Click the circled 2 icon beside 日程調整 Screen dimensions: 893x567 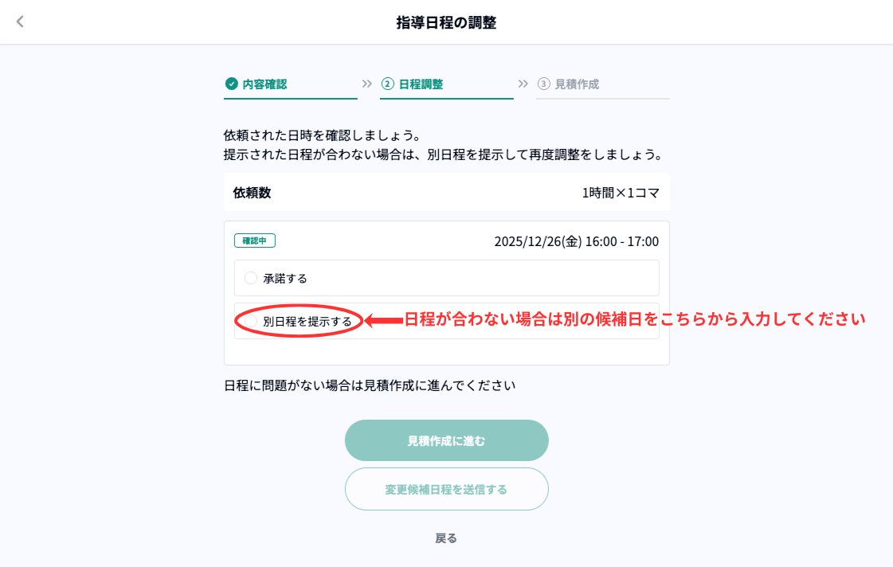[388, 84]
